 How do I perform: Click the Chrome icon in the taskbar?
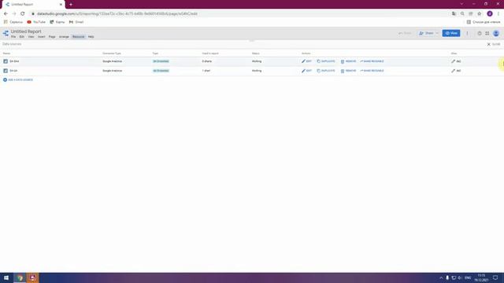pos(20,277)
